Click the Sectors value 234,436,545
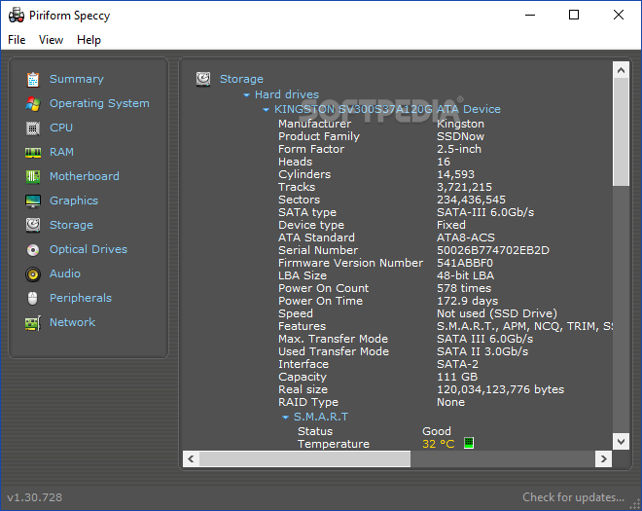The width and height of the screenshot is (642, 511). coord(471,200)
